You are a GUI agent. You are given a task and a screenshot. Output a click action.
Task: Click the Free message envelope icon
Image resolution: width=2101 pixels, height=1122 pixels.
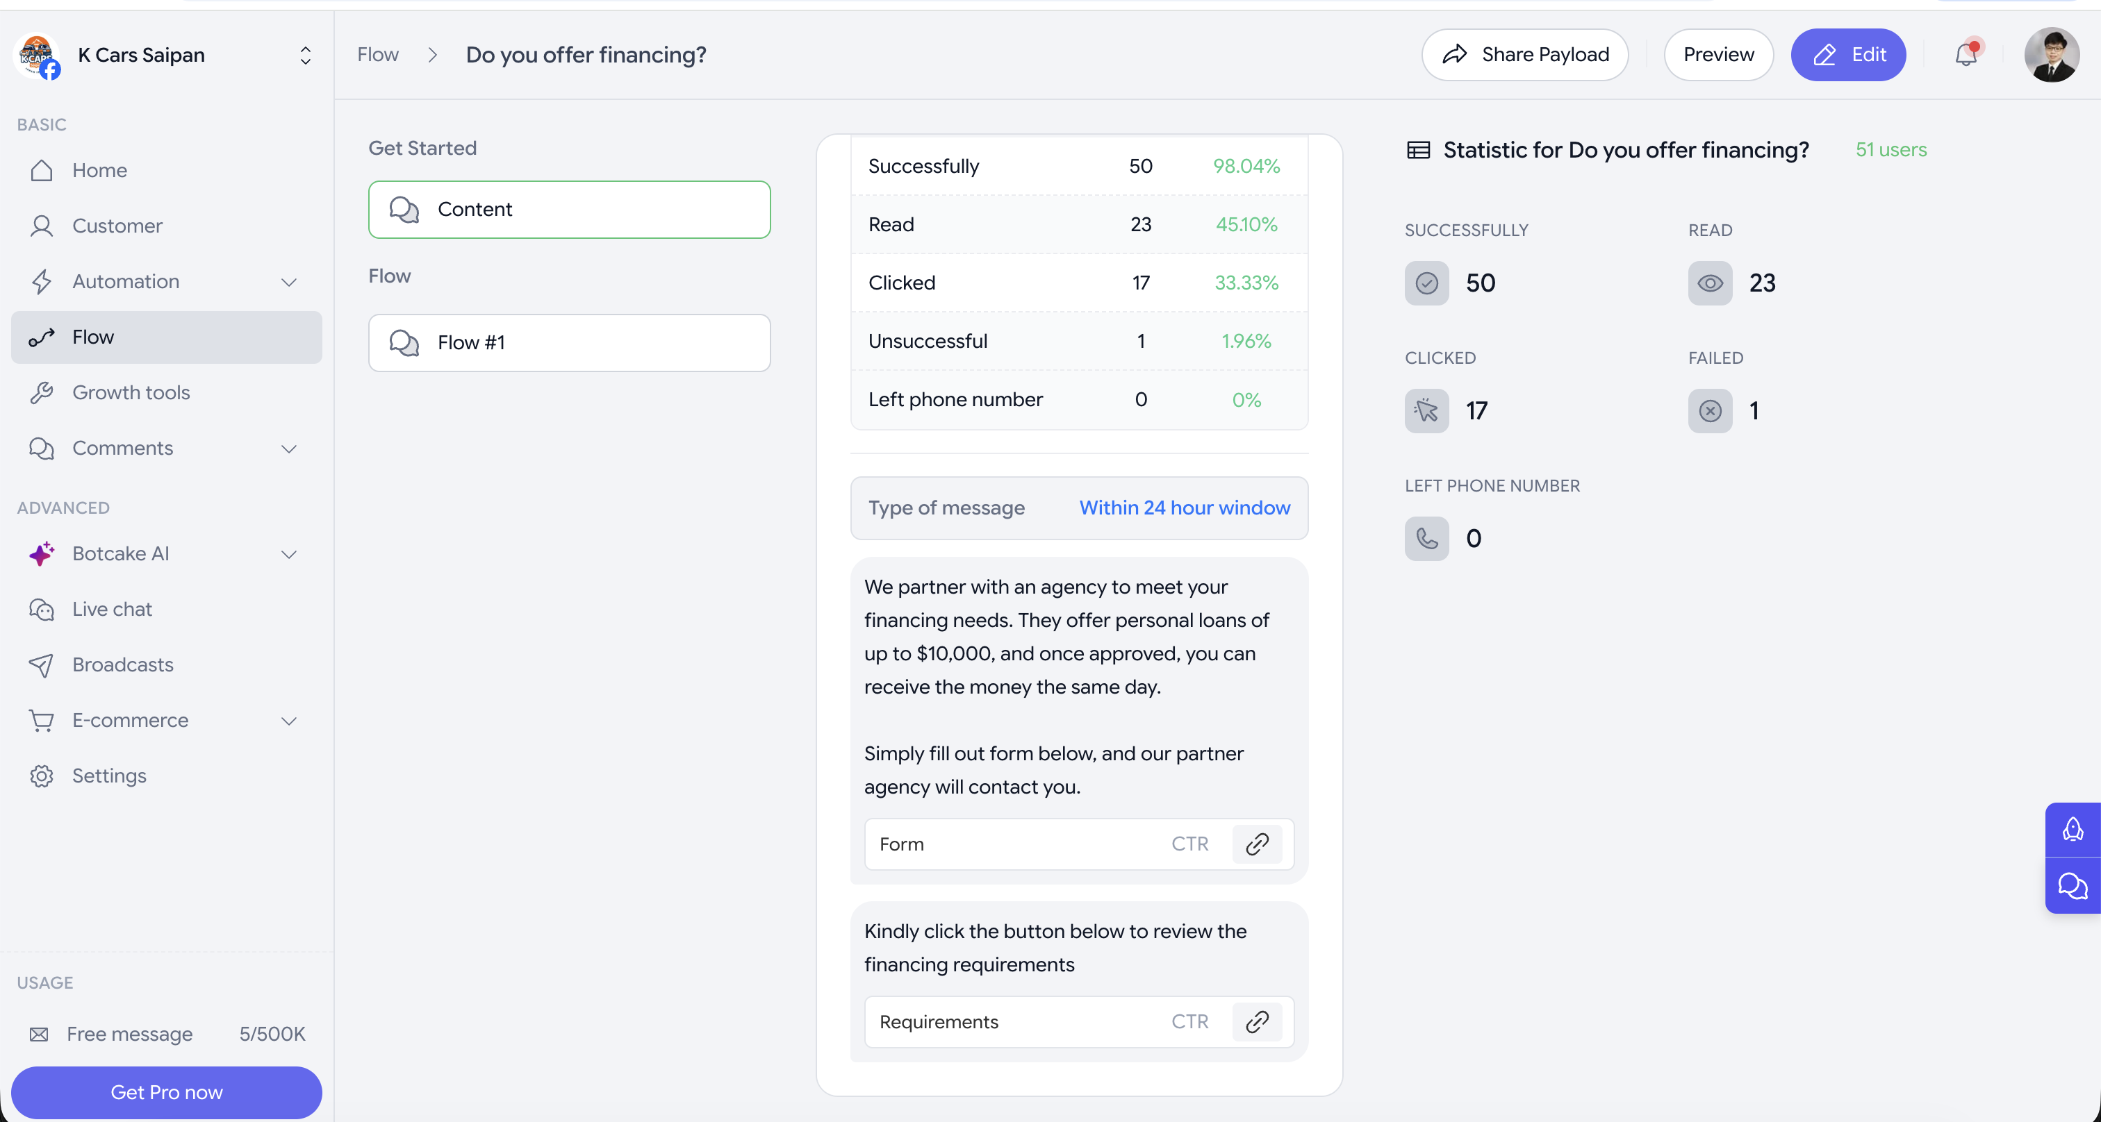[x=38, y=1034]
